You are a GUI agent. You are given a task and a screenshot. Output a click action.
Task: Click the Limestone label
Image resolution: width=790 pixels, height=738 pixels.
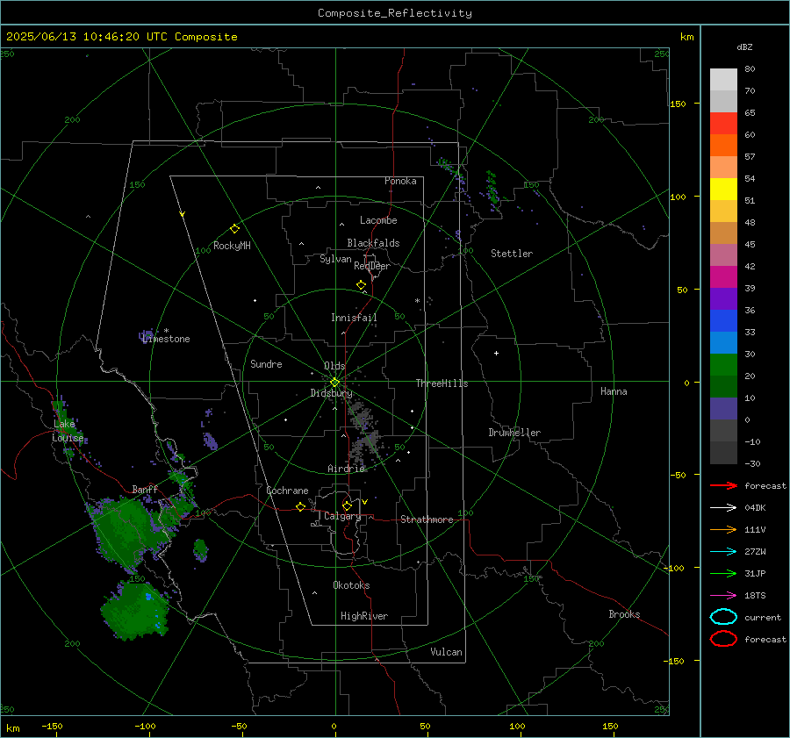pos(166,339)
